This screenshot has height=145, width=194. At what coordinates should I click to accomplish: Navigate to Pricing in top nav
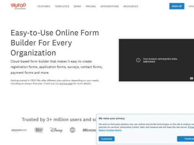coord(91,6)
